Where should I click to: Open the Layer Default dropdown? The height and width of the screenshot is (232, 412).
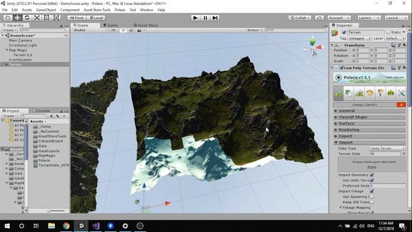pyautogui.click(x=395, y=39)
